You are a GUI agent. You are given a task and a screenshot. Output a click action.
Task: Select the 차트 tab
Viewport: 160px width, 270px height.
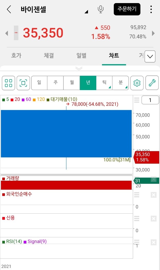click(114, 55)
